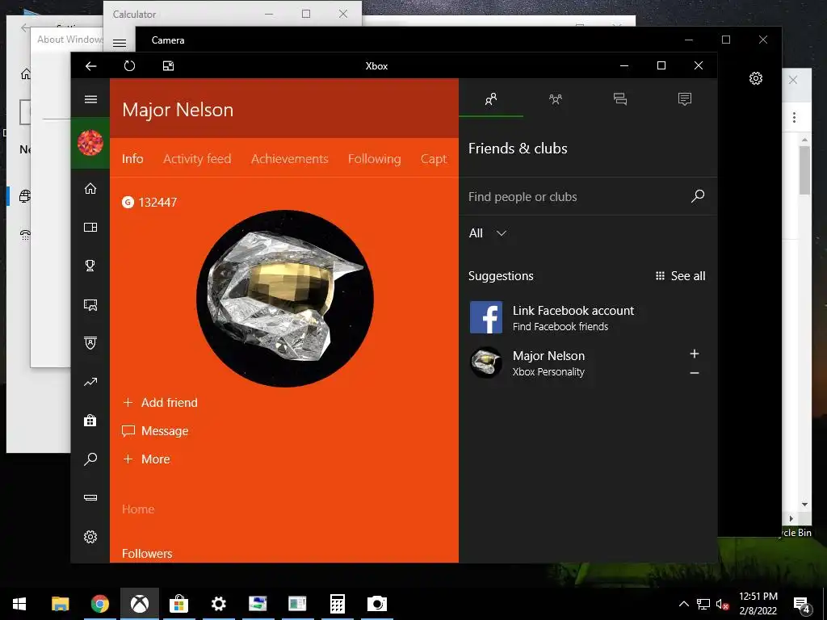This screenshot has height=620, width=827.
Task: Open the partially visible Captures tab
Action: [x=434, y=159]
